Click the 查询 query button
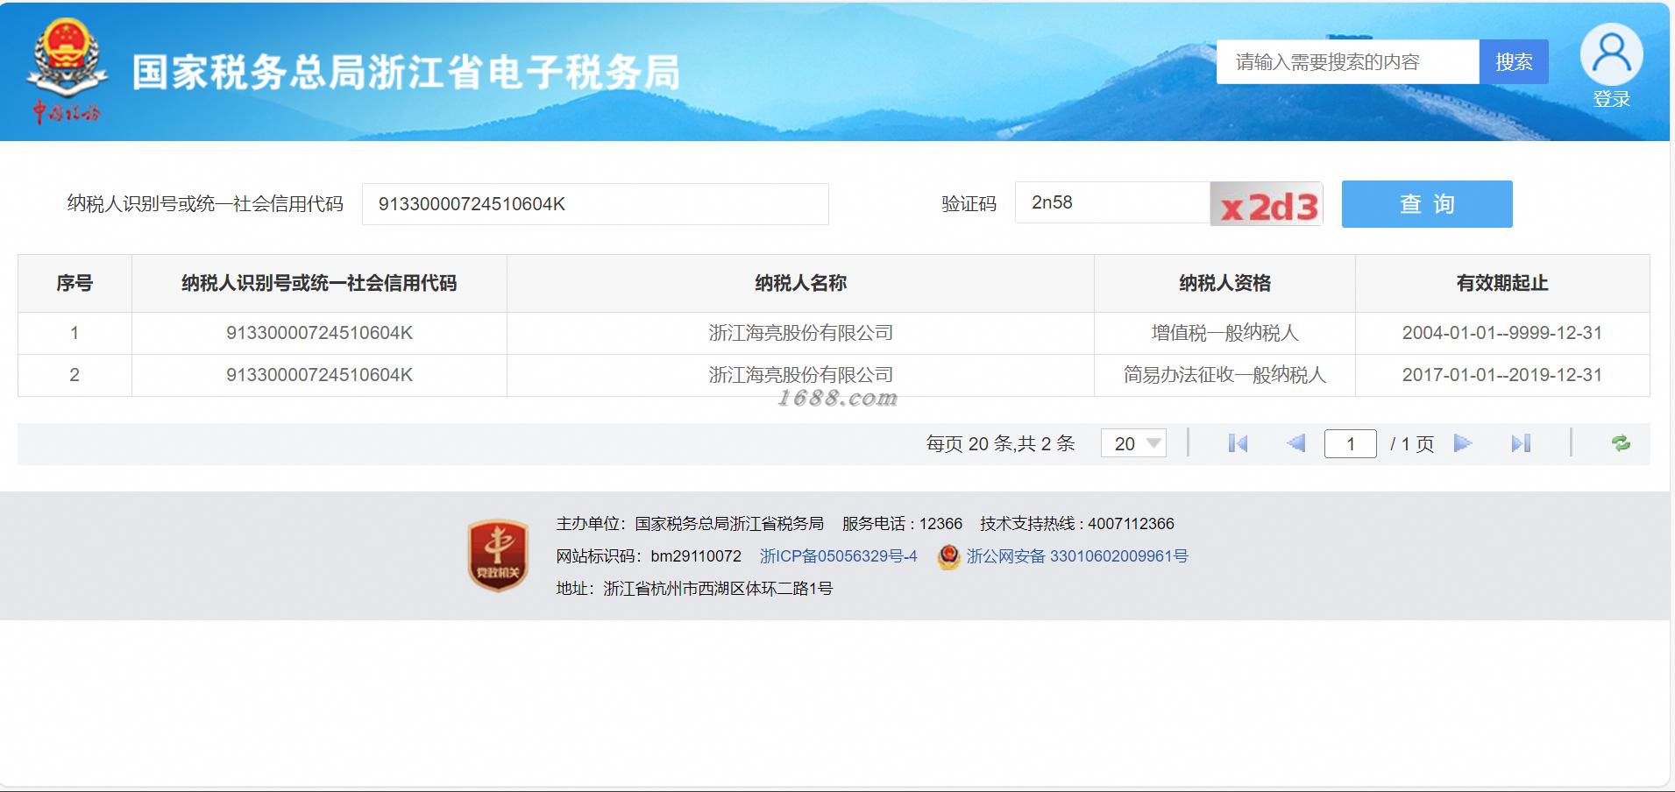The image size is (1675, 792). click(x=1427, y=204)
